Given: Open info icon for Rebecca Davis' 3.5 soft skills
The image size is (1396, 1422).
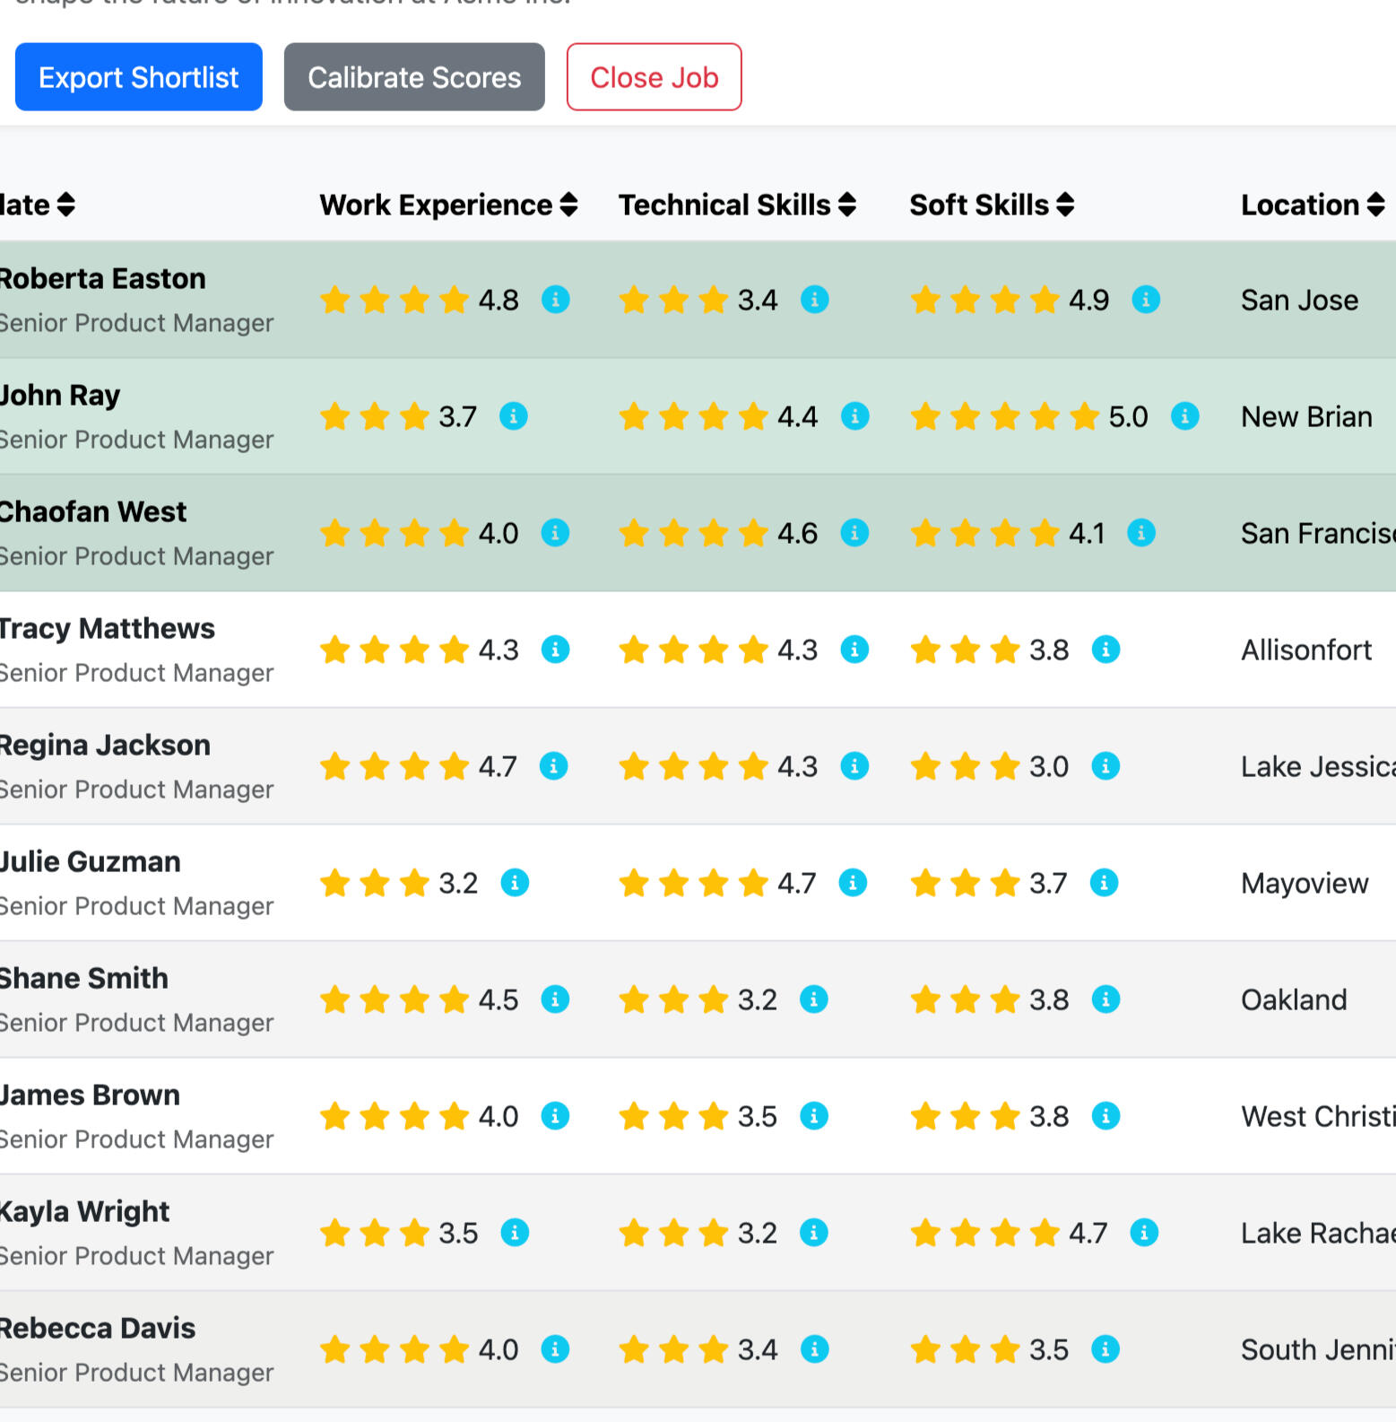Looking at the screenshot, I should (1105, 1349).
